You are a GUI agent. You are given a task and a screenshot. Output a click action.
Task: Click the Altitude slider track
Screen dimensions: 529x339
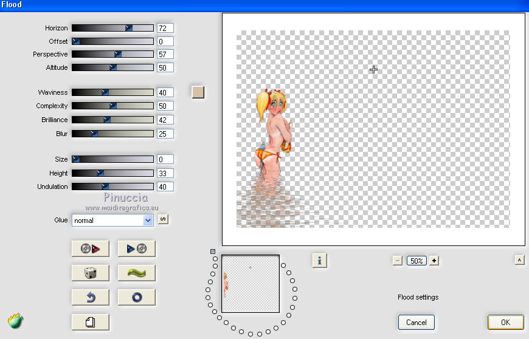[x=112, y=67]
